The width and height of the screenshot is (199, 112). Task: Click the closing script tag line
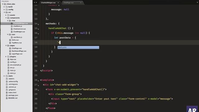(46, 71)
